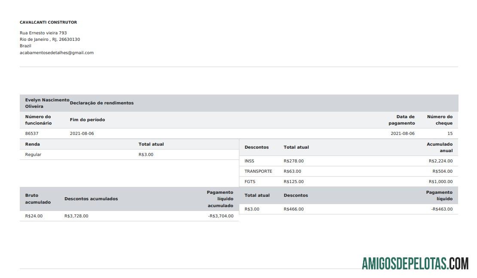Click the Renda column header
Image resolution: width=477 pixels, height=278 pixels.
[x=32, y=144]
